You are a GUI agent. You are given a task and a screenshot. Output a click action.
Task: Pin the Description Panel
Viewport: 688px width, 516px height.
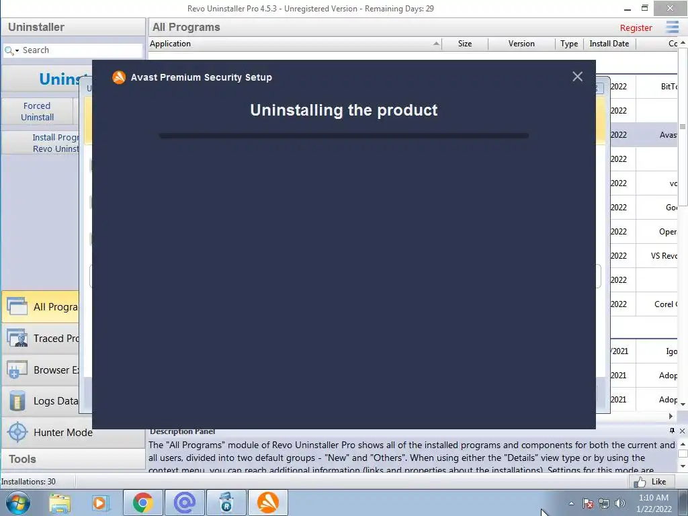672,431
